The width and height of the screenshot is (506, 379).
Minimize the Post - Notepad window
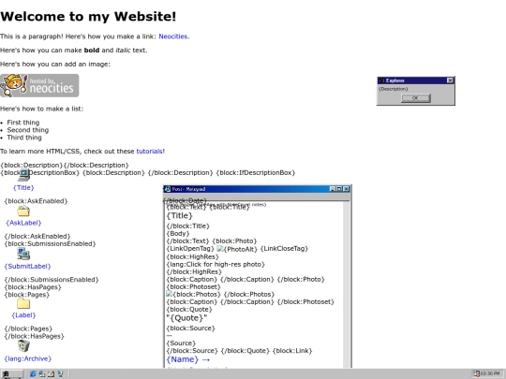tap(333, 189)
